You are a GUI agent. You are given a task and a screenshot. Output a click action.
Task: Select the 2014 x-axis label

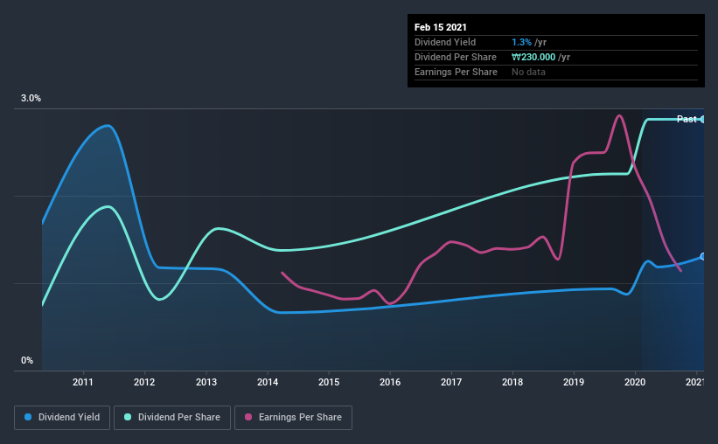click(268, 382)
